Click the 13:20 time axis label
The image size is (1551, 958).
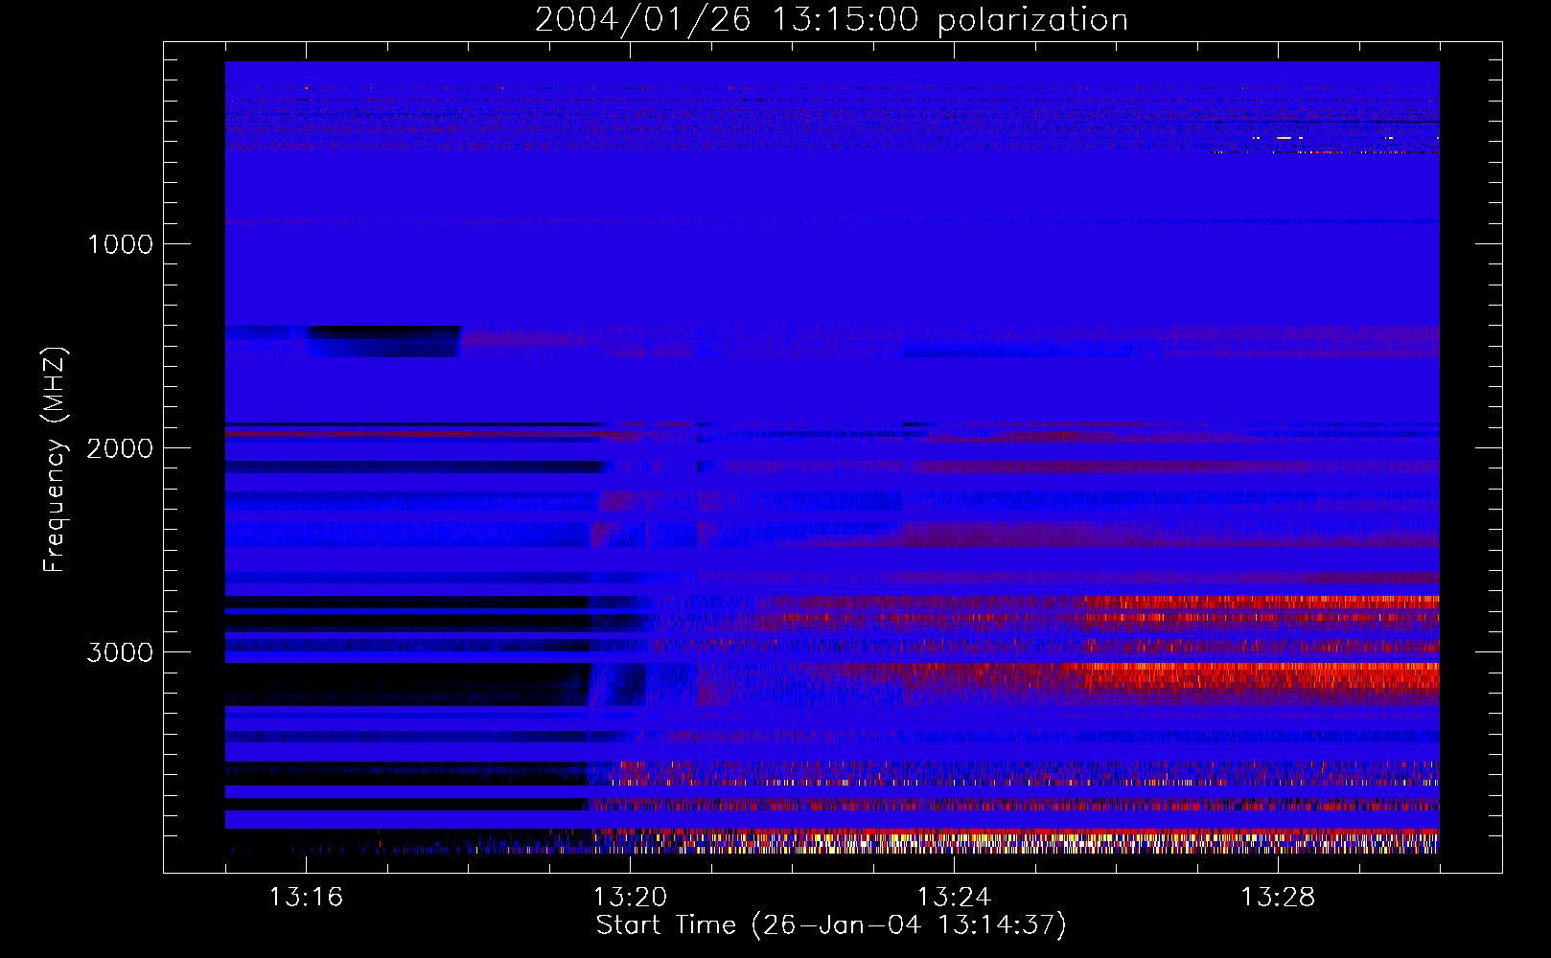point(630,898)
